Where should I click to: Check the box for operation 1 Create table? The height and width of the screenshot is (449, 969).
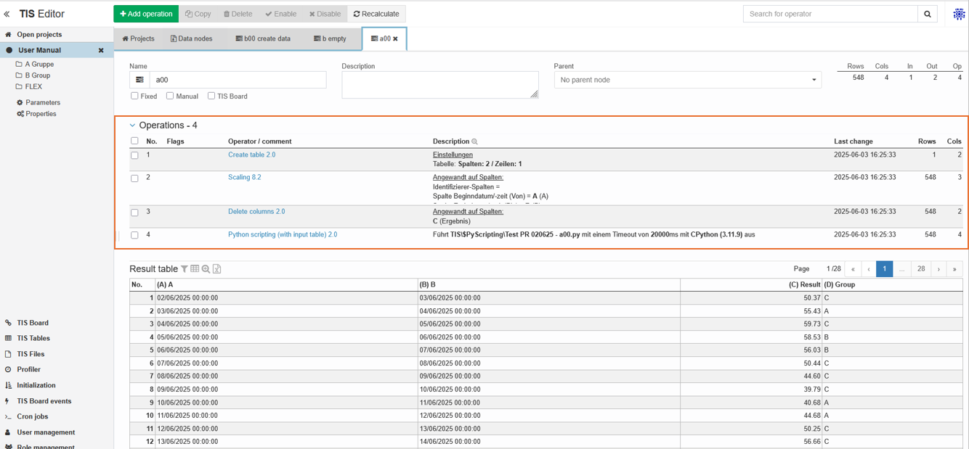pyautogui.click(x=134, y=155)
